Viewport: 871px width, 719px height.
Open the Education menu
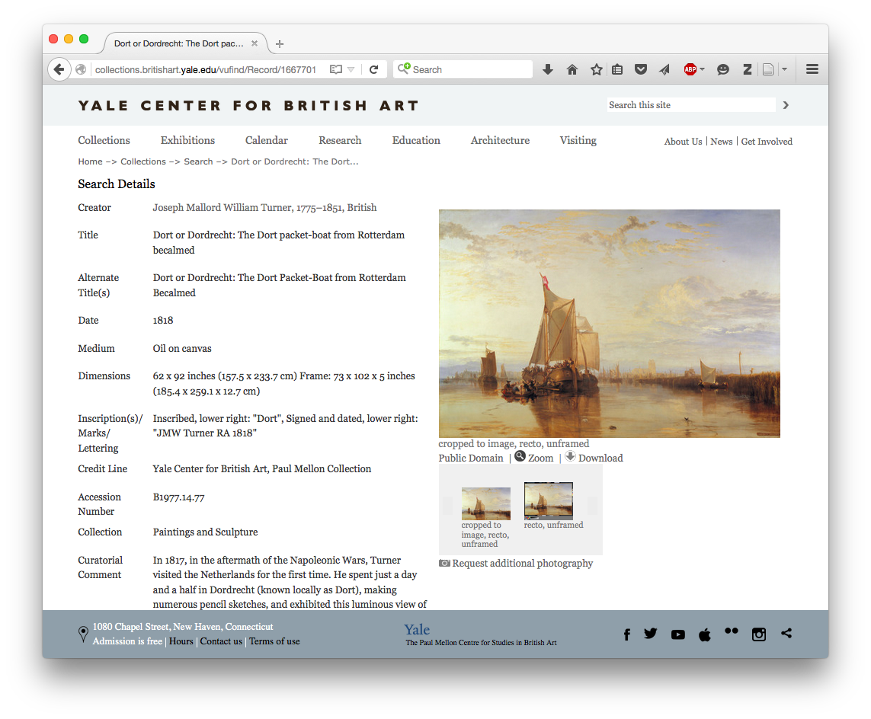tap(416, 140)
